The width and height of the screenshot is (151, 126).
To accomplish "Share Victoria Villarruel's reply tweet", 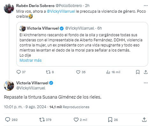I will tap(144, 120).
